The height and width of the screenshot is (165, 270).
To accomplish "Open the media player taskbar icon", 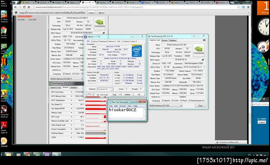I will point(18,154).
